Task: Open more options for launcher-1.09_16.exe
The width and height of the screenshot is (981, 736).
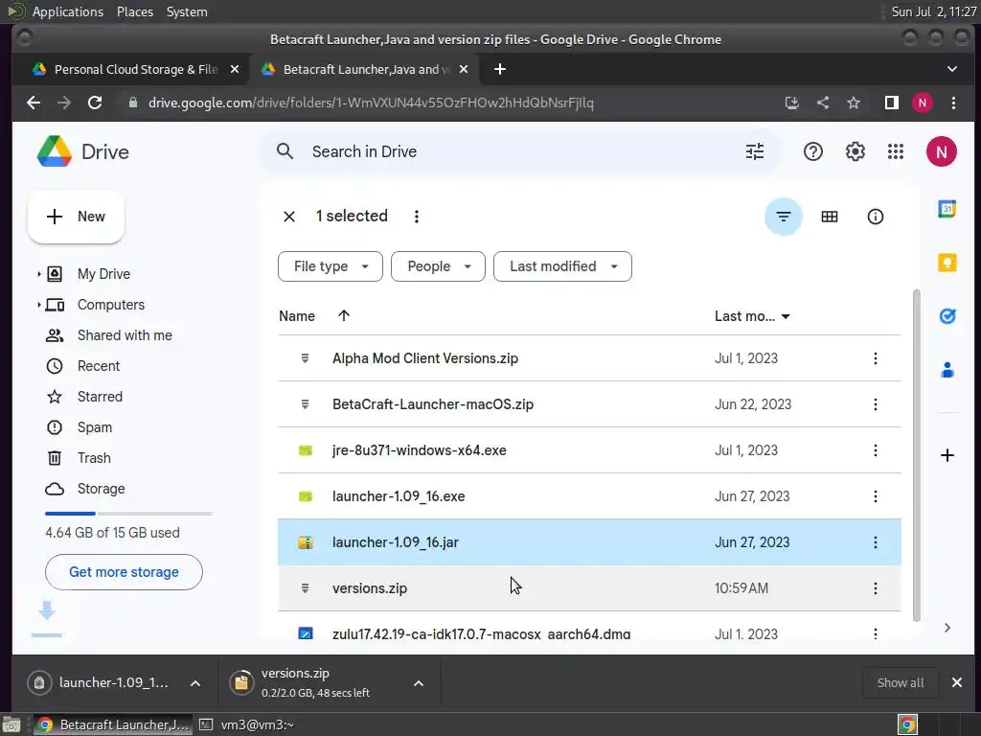Action: coord(875,496)
